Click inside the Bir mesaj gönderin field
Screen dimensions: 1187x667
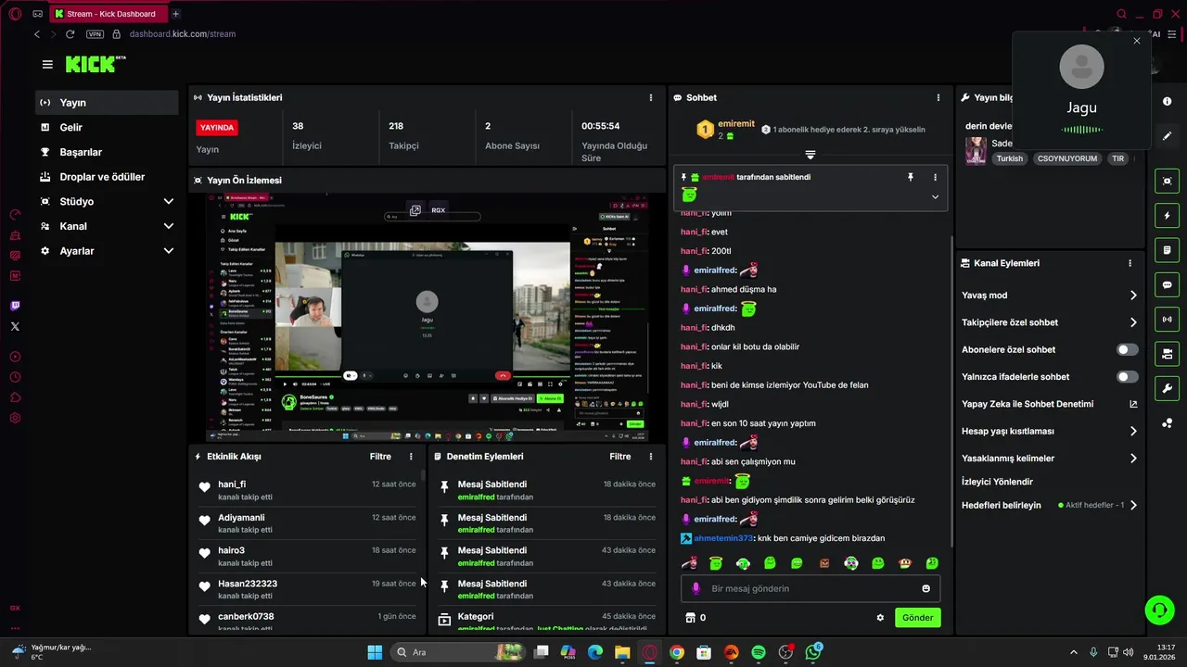(x=810, y=589)
